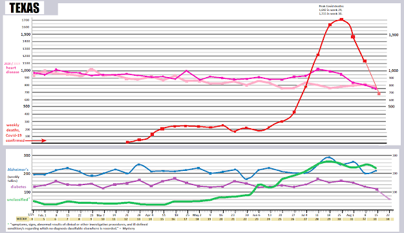Click the 1,500 label on the right axis

point(394,35)
